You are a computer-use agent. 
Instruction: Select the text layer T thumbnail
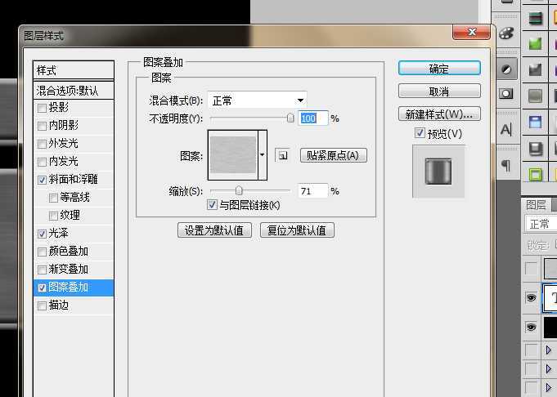tap(550, 298)
